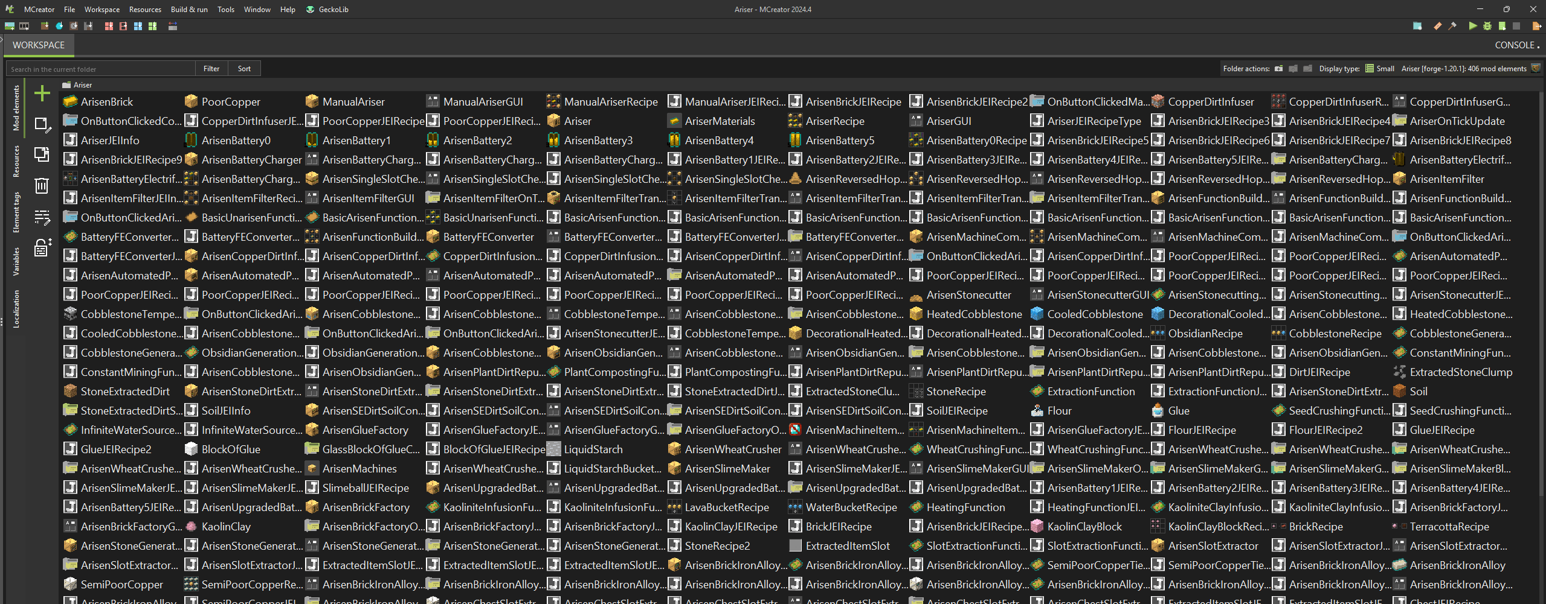The image size is (1546, 604).
Task: Click the green play run client button
Action: click(x=1472, y=26)
